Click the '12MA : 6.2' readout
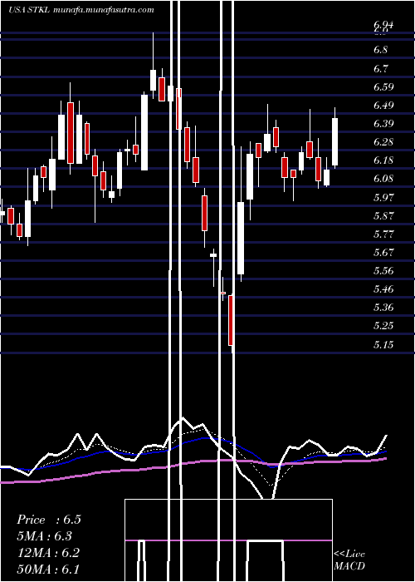This screenshot has height=582, width=415. [48, 553]
